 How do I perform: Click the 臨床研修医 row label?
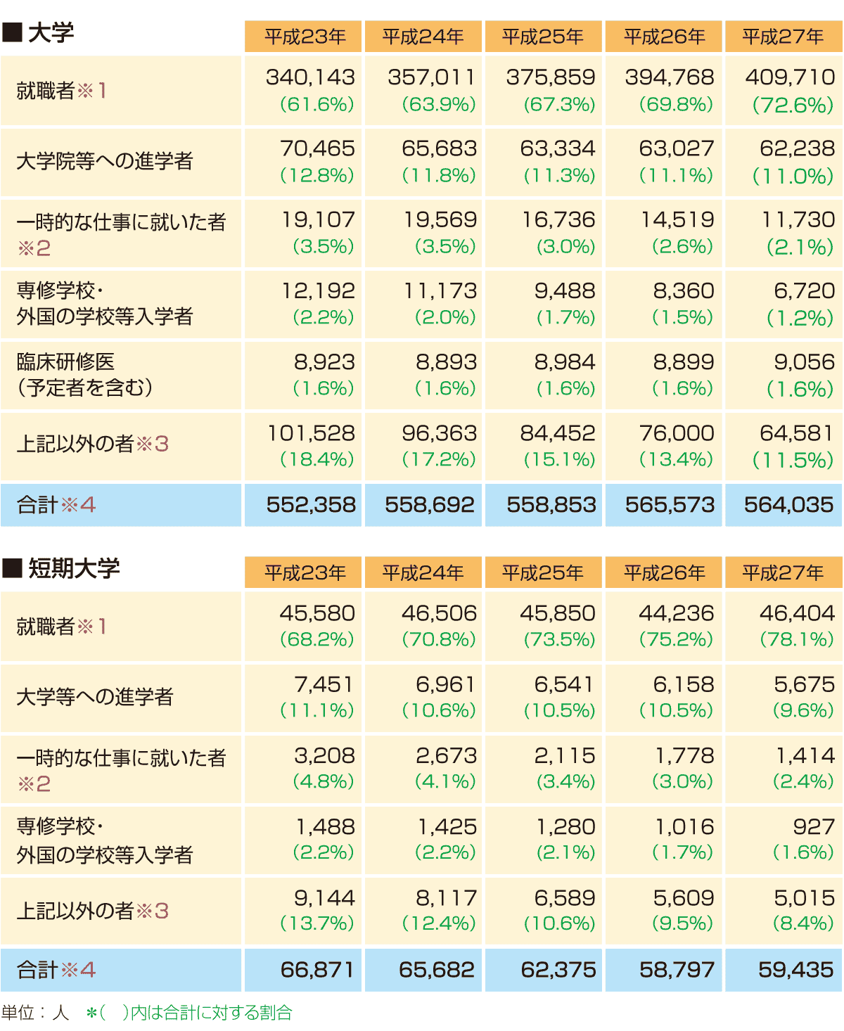[65, 362]
